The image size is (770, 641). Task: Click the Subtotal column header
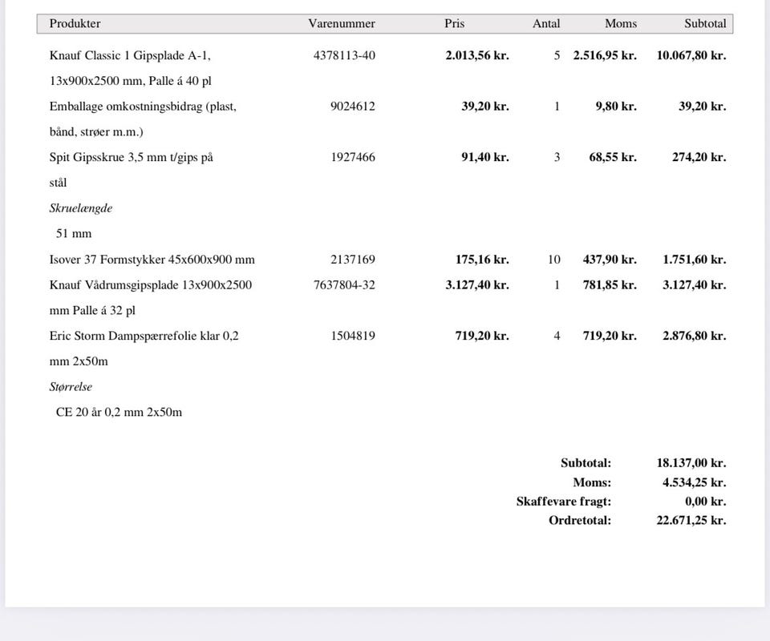pos(705,23)
